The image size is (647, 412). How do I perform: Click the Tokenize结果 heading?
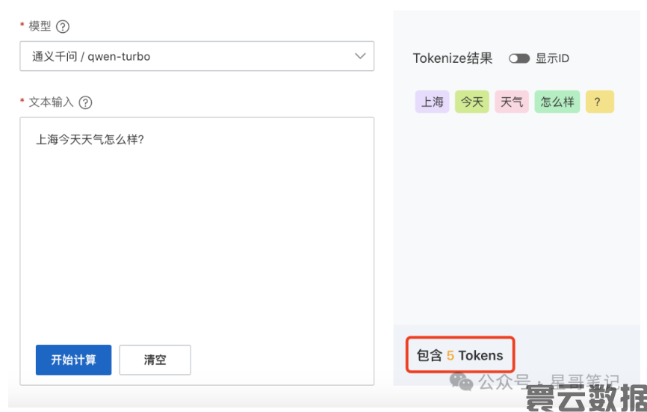click(453, 58)
